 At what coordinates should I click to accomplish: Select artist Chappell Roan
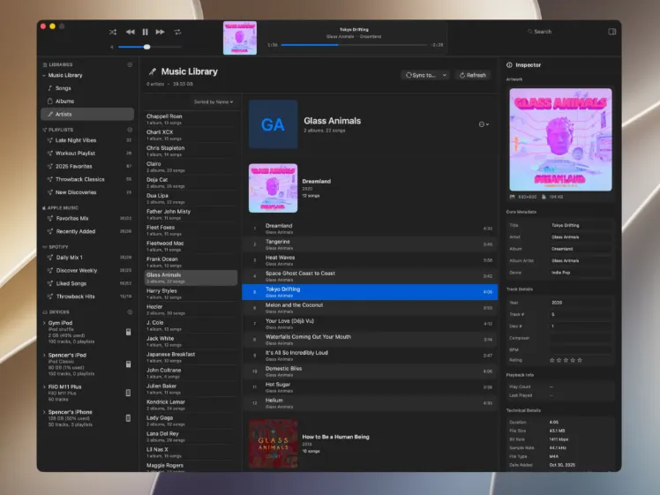click(x=191, y=119)
